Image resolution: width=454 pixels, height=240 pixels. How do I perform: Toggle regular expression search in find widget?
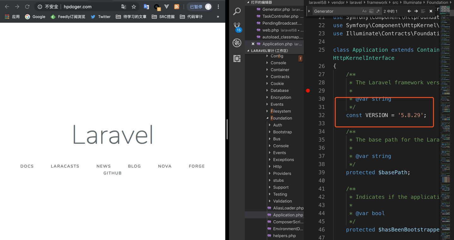click(x=378, y=11)
